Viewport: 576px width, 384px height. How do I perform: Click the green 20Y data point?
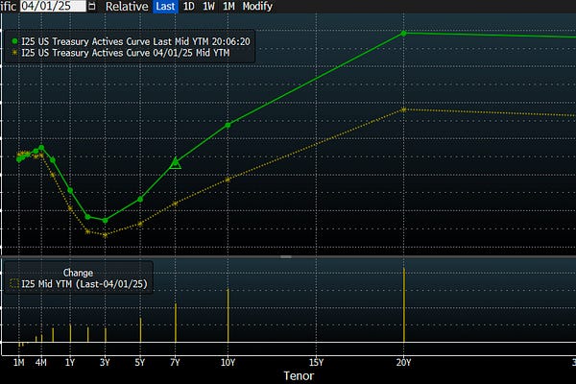coord(404,34)
